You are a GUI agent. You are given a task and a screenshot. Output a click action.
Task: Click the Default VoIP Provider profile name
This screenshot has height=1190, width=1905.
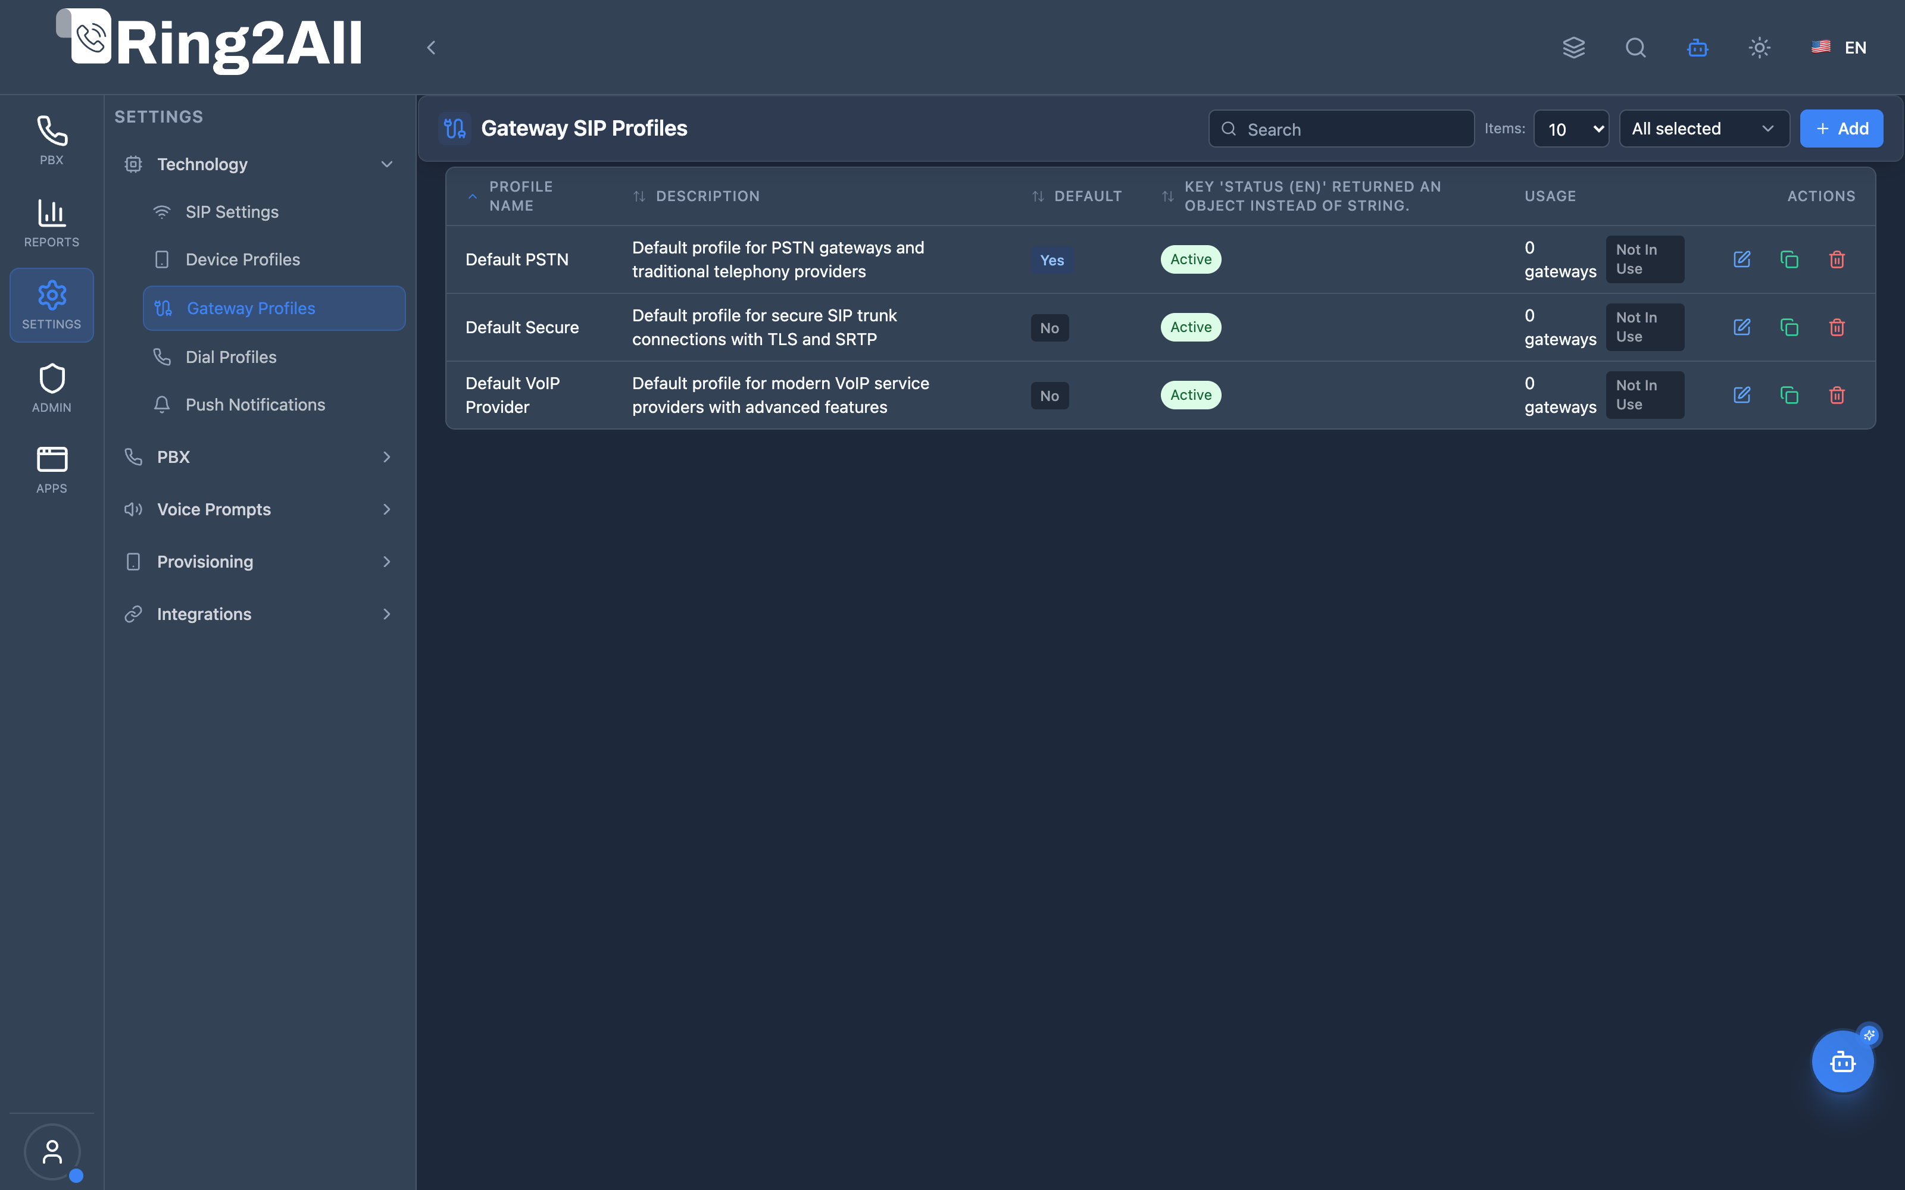[x=513, y=395]
